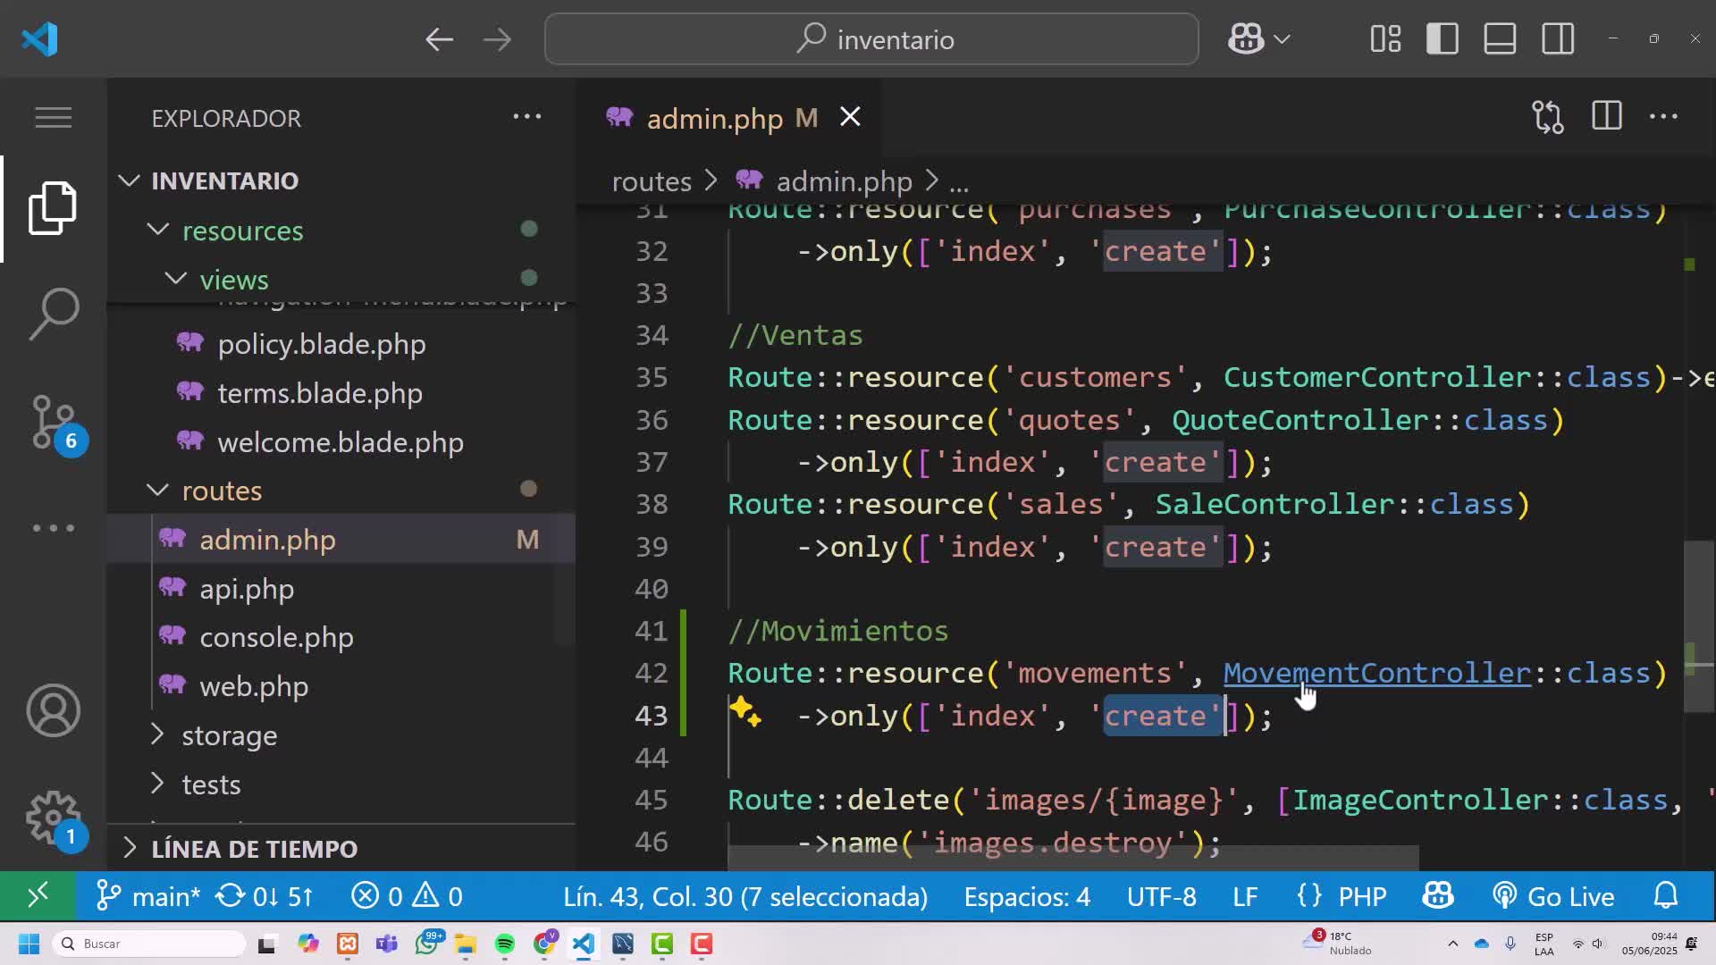This screenshot has width=1716, height=965.
Task: Open Microsoft Teams from the taskbar
Action: pyautogui.click(x=387, y=944)
